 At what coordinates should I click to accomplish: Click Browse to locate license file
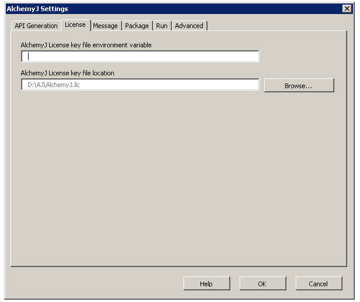[299, 85]
